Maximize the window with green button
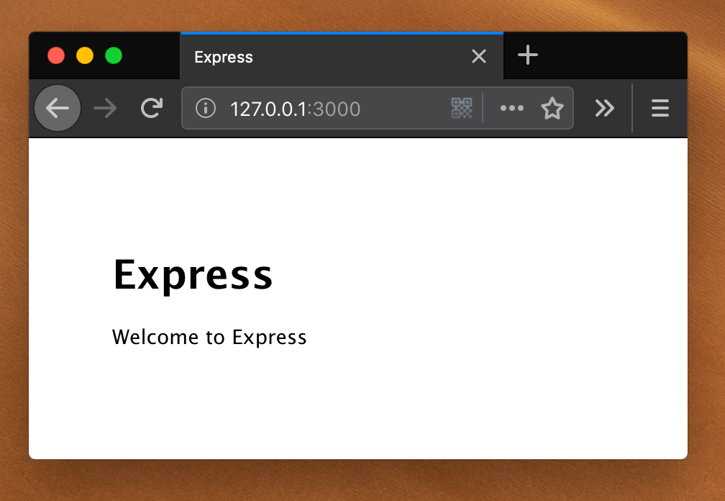 [114, 55]
